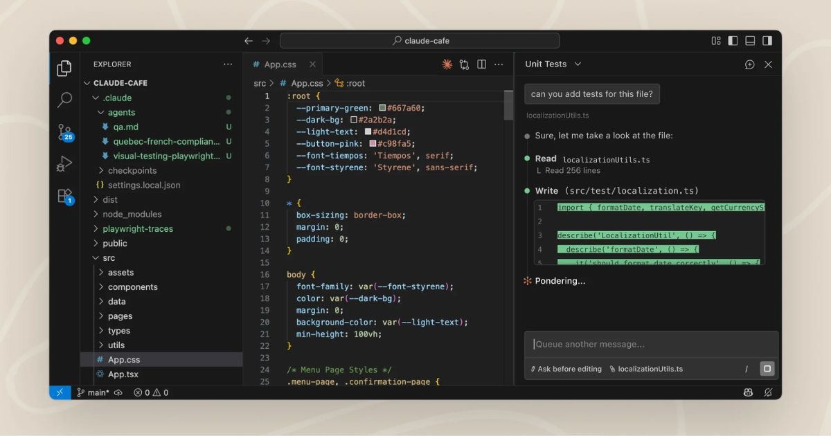Open changes compare icon in editor toolbar
Image resolution: width=831 pixels, height=436 pixels.
tap(464, 64)
